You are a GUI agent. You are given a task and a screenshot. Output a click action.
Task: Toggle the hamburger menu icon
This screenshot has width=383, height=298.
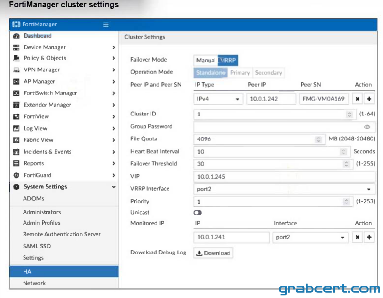(106, 24)
